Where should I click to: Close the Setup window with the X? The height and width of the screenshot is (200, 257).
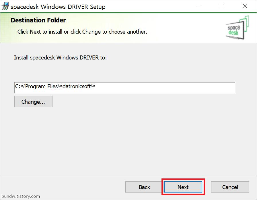245,6
